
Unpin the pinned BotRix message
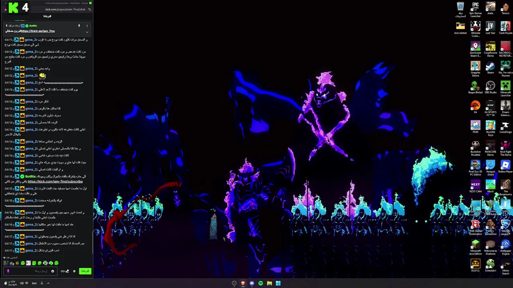point(79,26)
